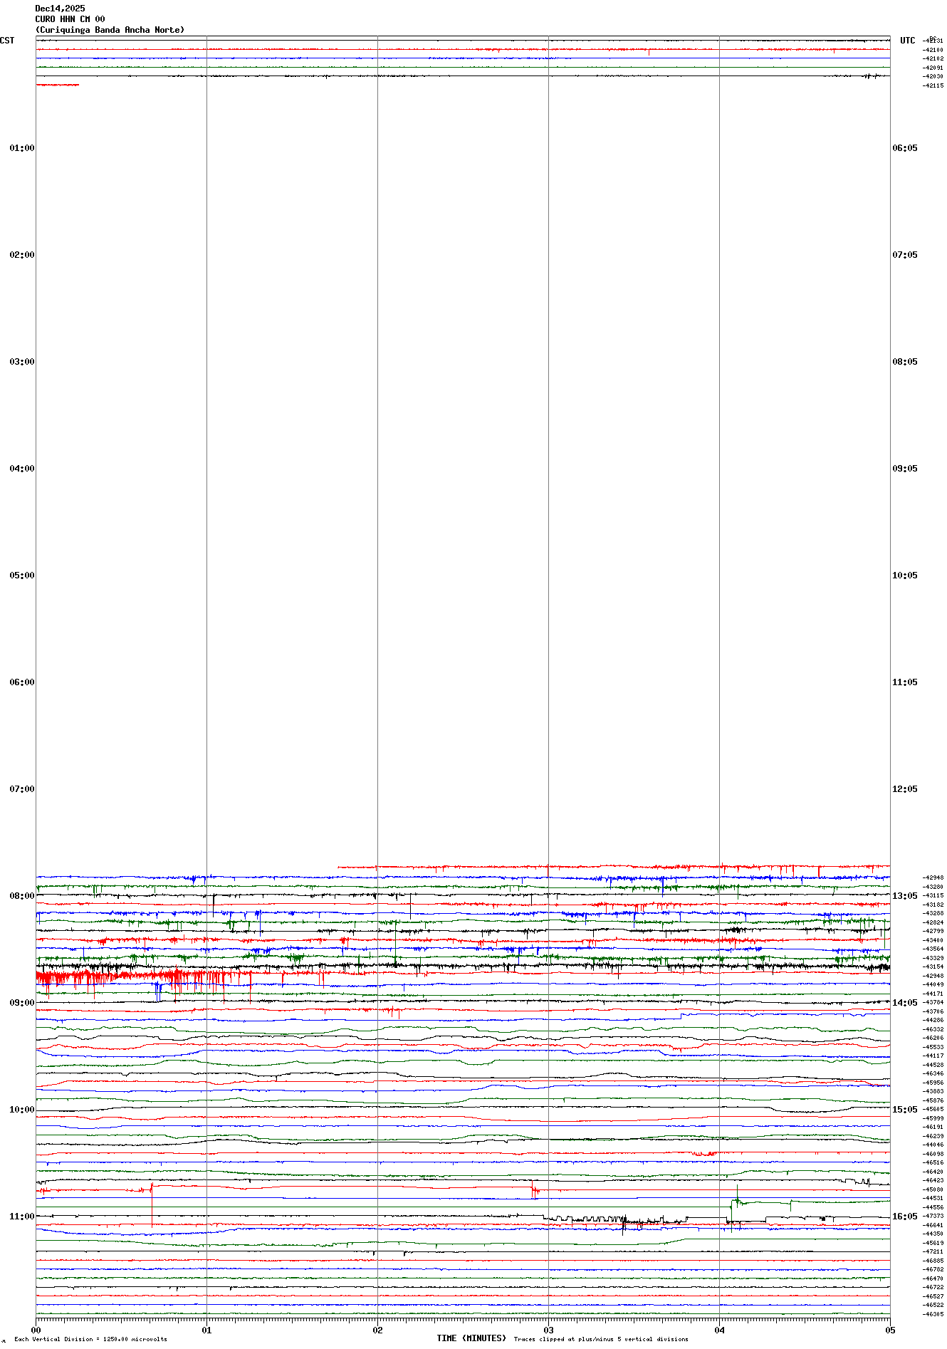Viewport: 947px width, 1349px height.
Task: Click the 08:00 CST time marker
Action: [21, 896]
